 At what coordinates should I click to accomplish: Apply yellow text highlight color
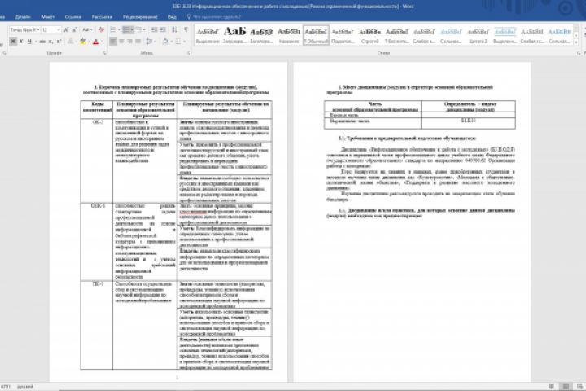click(82, 42)
